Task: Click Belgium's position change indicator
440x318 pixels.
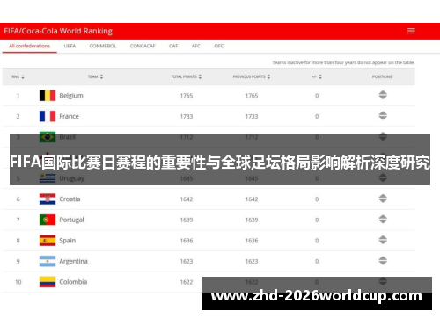Action: coord(383,95)
